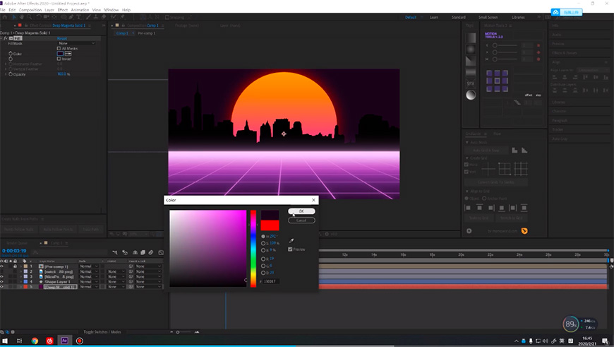Viewport: 614px width, 347px height.
Task: Expand the Opacity property arrow
Action: (x=6, y=74)
